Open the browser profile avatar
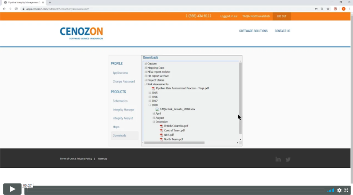 pos(344,9)
